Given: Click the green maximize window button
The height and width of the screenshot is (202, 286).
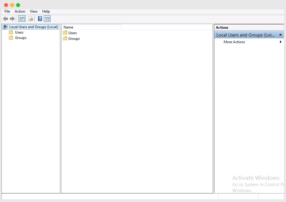Looking at the screenshot, I should point(18,5).
